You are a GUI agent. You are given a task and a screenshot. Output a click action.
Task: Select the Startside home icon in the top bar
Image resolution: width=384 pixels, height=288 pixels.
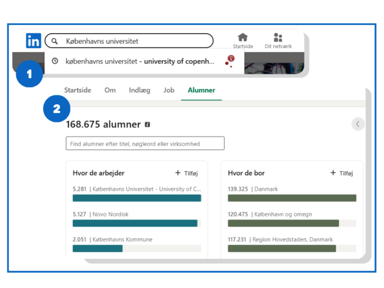[243, 38]
